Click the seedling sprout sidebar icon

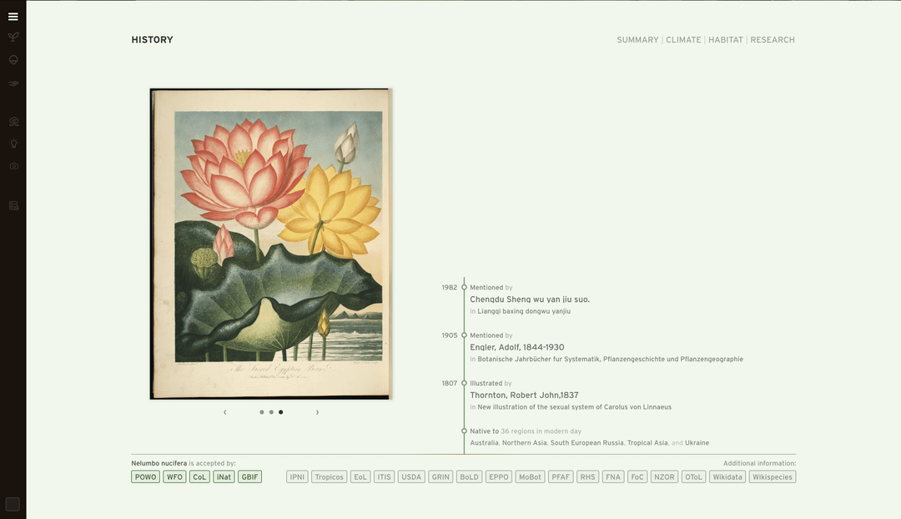coord(13,38)
